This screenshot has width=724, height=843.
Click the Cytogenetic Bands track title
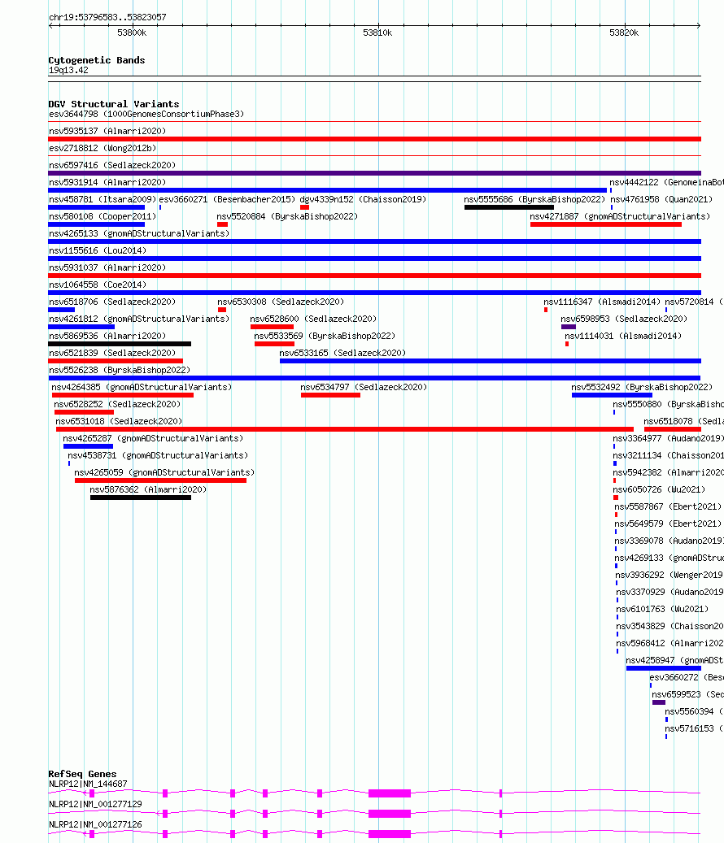click(97, 61)
